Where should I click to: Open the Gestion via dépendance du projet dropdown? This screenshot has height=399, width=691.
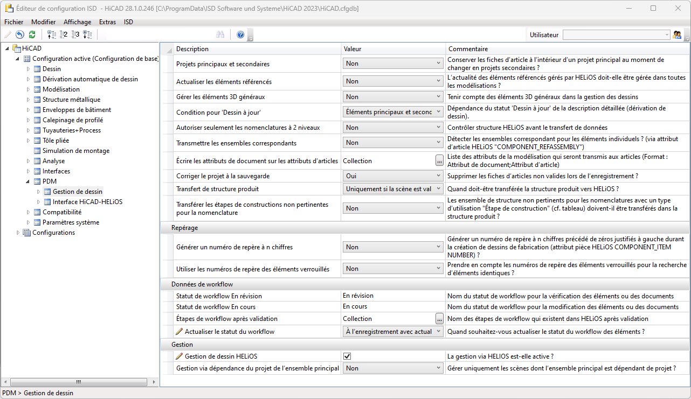(x=393, y=368)
